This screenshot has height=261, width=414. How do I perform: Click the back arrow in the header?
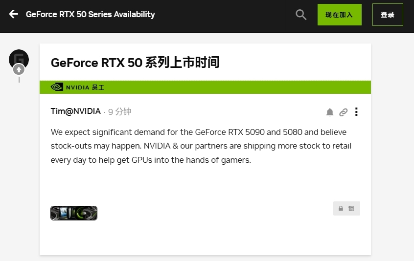tap(13, 14)
